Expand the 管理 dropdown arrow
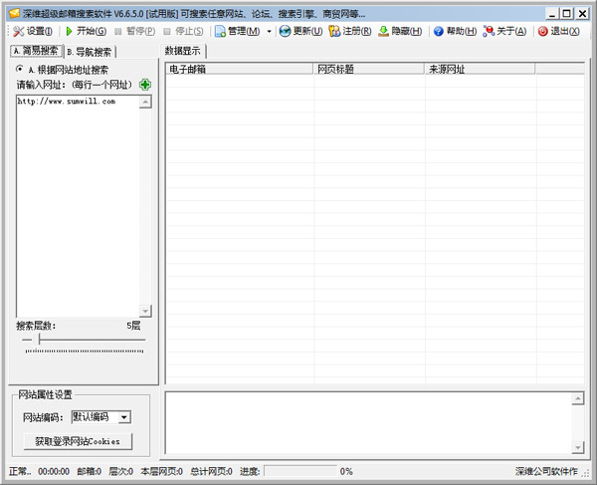This screenshot has width=597, height=485. [269, 32]
